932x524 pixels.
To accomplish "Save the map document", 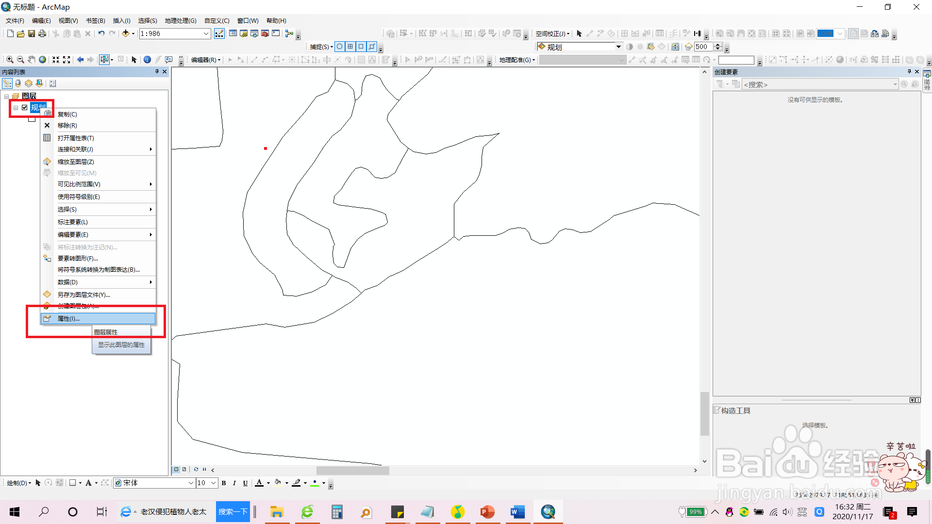I will point(32,33).
